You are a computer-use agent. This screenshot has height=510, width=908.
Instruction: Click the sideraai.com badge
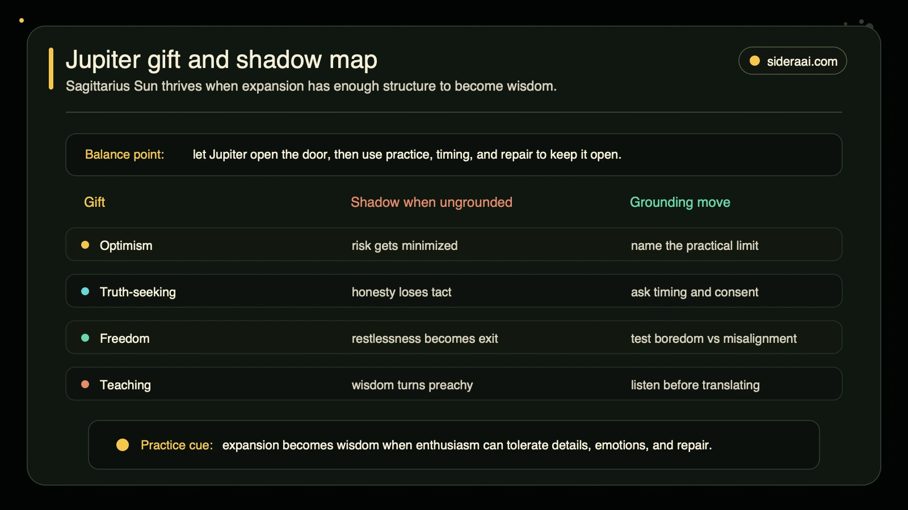click(x=792, y=61)
